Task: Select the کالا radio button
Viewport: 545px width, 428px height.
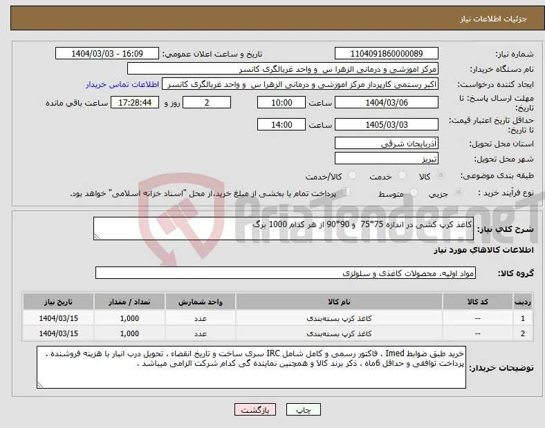Action: pyautogui.click(x=441, y=175)
